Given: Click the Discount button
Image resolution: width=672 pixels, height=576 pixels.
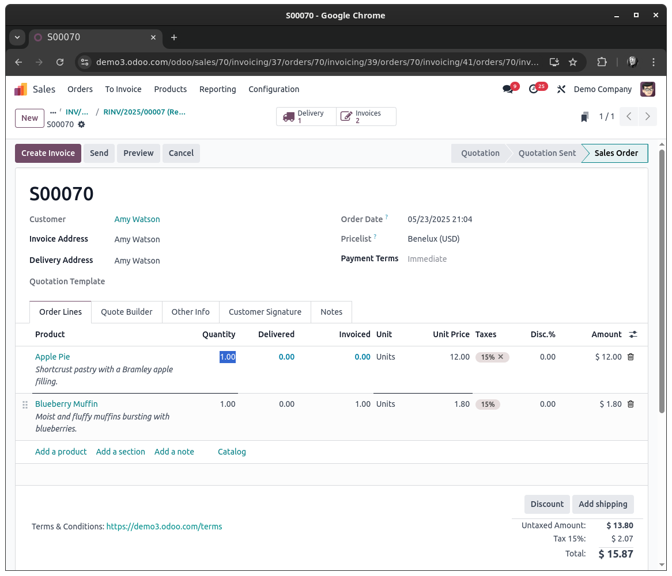Looking at the screenshot, I should 548,504.
